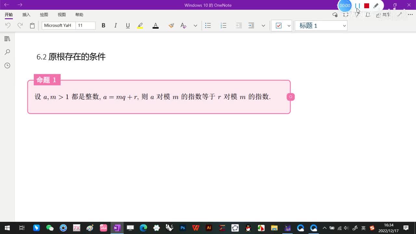Toggle bold formatting

[x=103, y=25]
